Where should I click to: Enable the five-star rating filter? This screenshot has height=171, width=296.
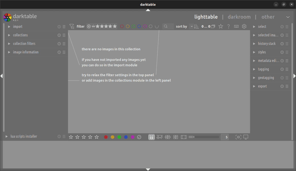(x=115, y=26)
